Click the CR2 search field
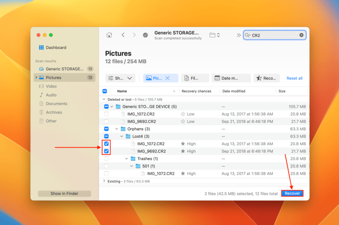The width and height of the screenshot is (339, 225). click(x=273, y=35)
